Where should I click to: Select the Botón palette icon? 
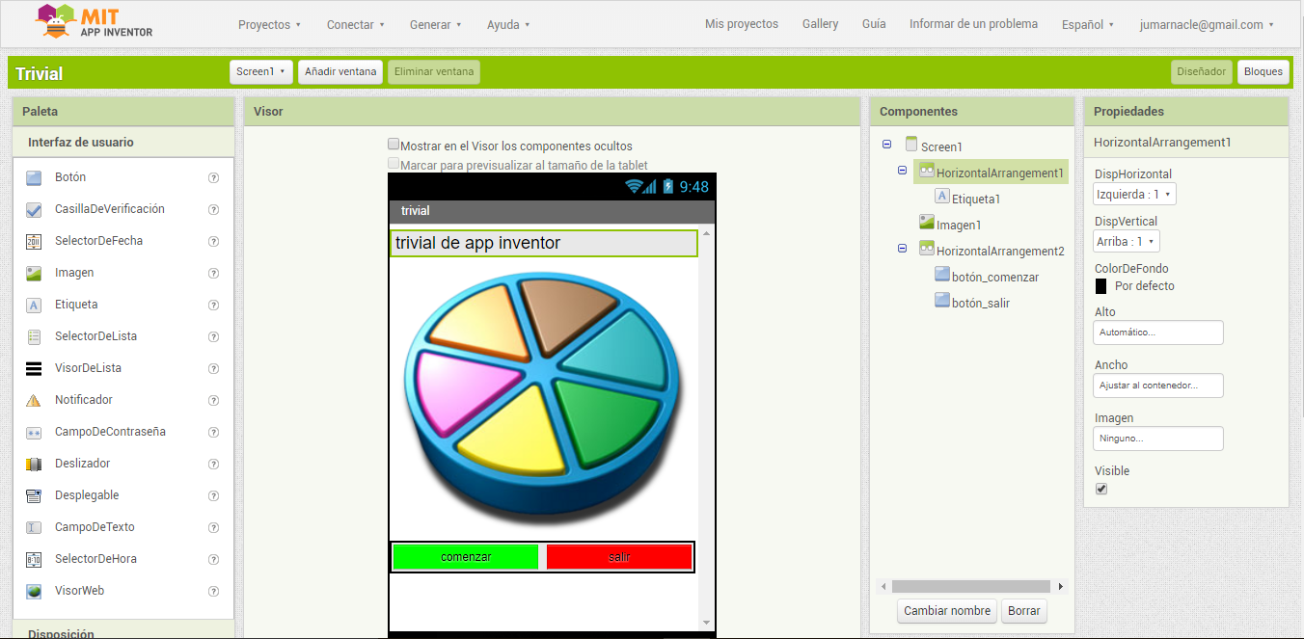(34, 177)
